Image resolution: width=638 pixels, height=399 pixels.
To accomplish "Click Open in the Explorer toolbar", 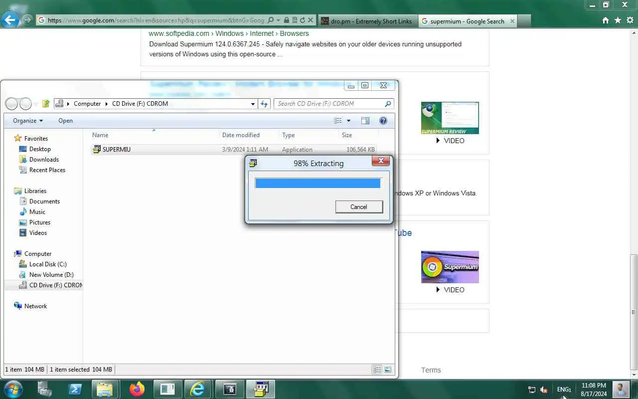I will point(65,121).
